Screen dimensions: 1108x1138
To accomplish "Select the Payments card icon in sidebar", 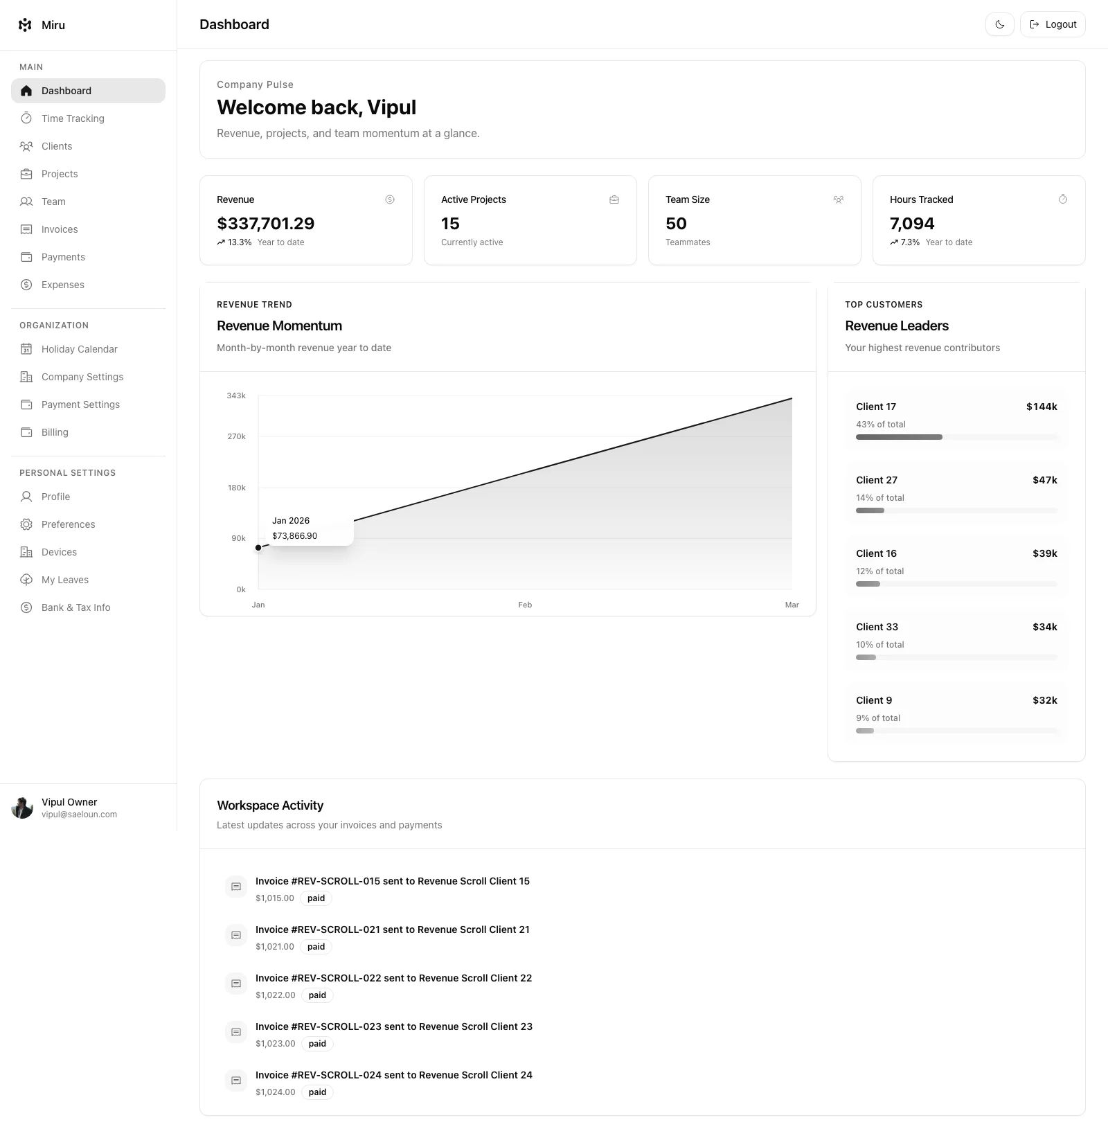I will pyautogui.click(x=26, y=257).
